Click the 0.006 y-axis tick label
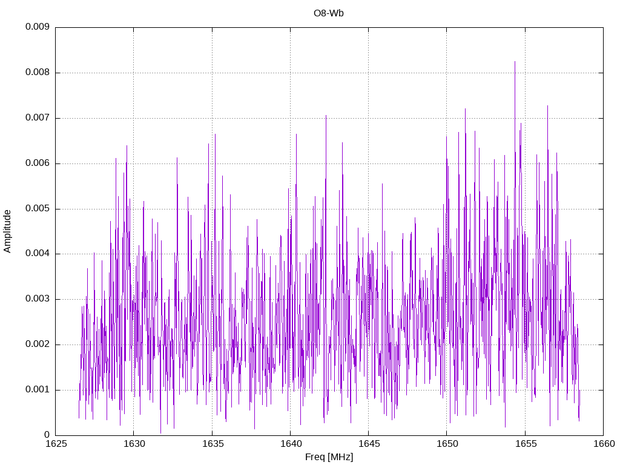 tap(37, 163)
